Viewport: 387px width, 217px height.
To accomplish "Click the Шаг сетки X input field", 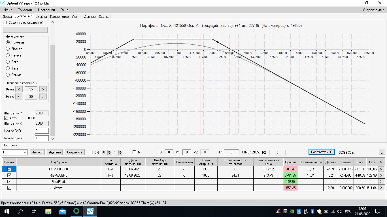I will [42, 123].
